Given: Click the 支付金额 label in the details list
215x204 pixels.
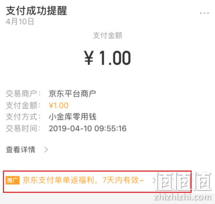Looking at the screenshot, I should pyautogui.click(x=23, y=105).
